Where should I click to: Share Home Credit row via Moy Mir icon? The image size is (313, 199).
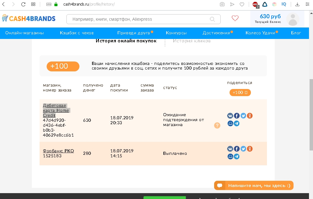tap(230, 123)
